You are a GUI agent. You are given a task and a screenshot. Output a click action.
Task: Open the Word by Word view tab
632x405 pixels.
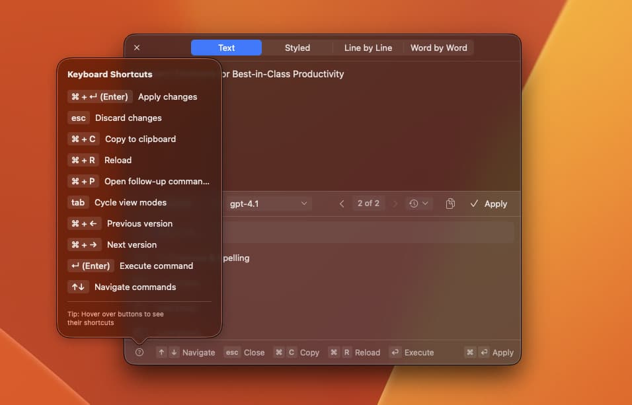[x=438, y=48]
